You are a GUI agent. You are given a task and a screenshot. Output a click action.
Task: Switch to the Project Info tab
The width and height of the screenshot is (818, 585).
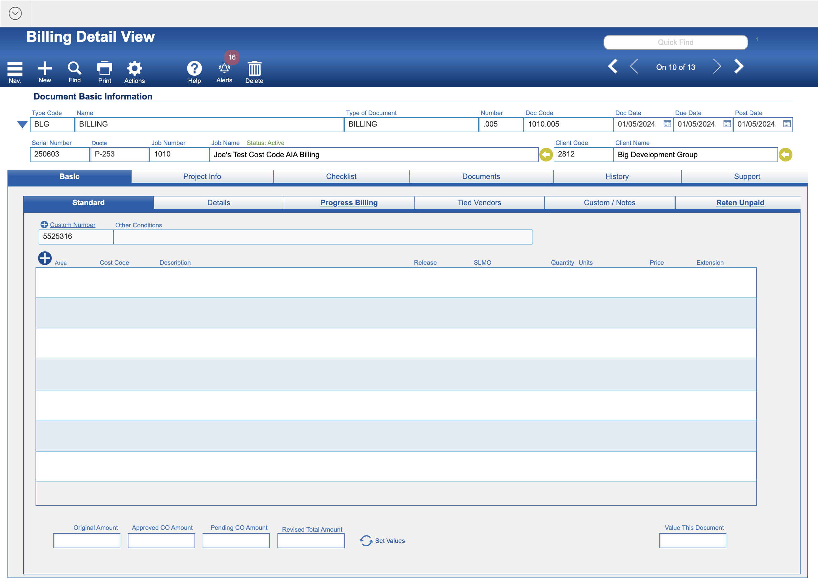(202, 176)
